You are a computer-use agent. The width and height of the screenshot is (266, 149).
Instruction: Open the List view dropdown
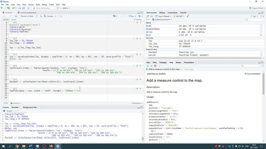pyautogui.click(x=254, y=16)
